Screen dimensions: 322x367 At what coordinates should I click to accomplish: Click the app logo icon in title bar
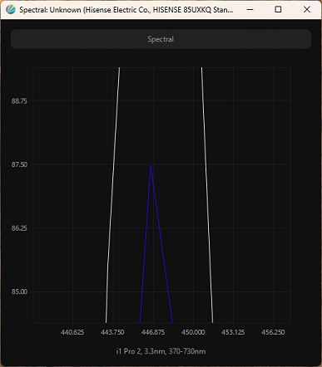point(11,10)
